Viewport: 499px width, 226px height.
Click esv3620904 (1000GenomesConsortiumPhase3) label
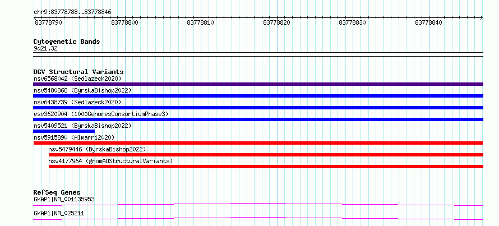101,114
